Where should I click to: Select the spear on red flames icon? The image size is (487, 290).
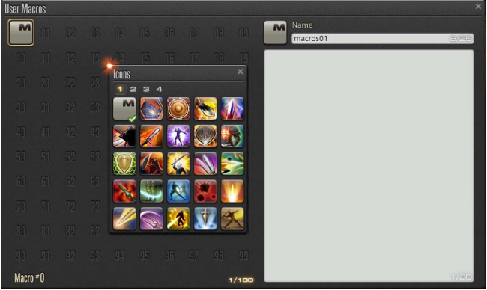(x=124, y=191)
